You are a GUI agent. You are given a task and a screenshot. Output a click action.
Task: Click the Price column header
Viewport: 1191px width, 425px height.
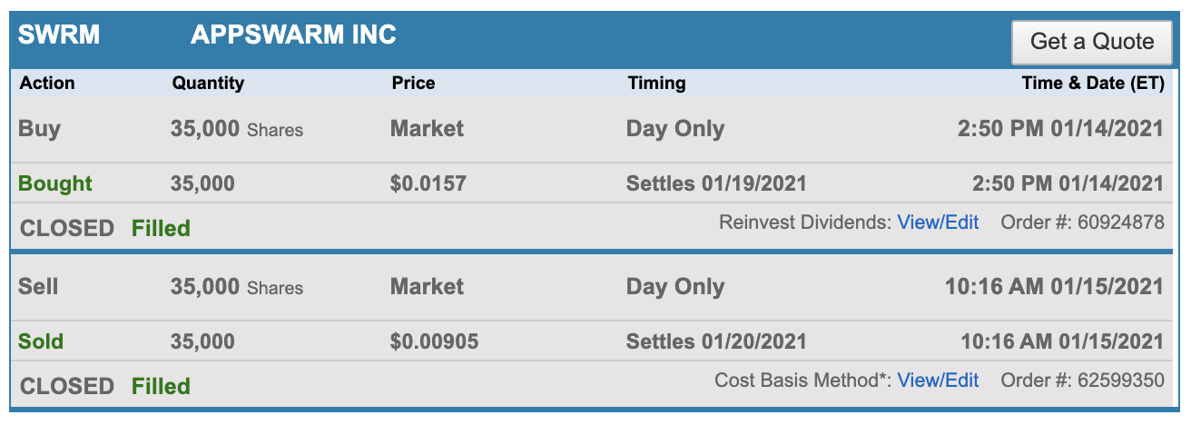[413, 83]
